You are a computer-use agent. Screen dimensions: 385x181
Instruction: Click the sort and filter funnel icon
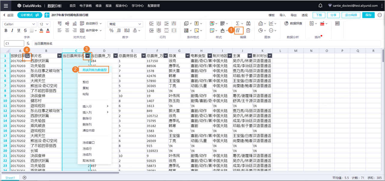coord(238,30)
